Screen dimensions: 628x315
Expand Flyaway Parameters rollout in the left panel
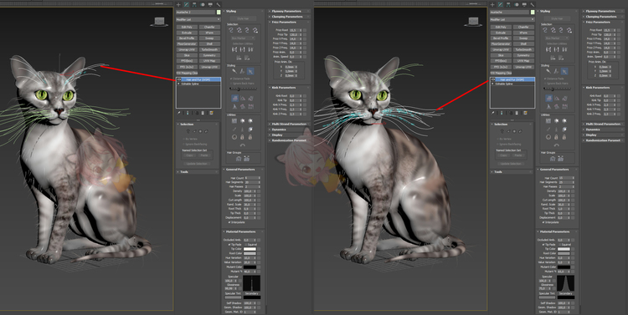pos(288,11)
